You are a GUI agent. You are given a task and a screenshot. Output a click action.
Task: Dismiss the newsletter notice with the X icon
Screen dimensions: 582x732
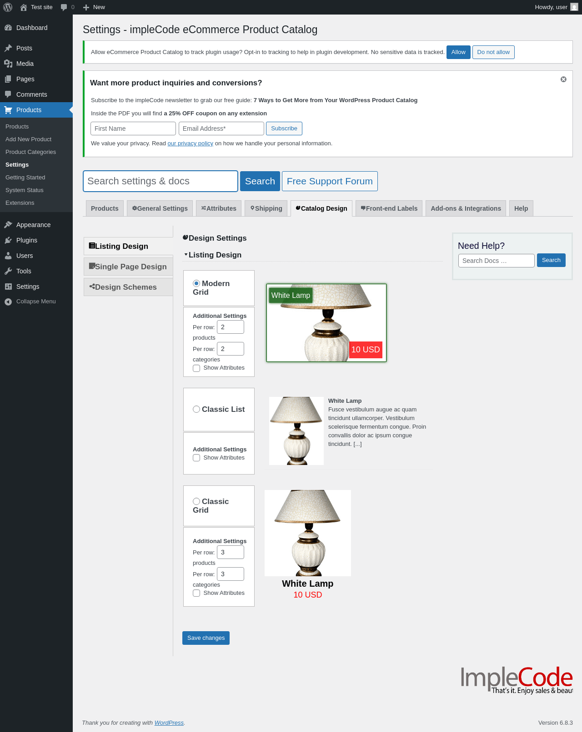563,79
